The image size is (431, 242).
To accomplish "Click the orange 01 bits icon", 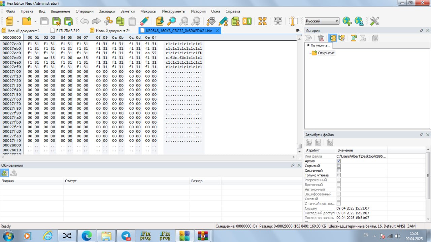I will [247, 21].
